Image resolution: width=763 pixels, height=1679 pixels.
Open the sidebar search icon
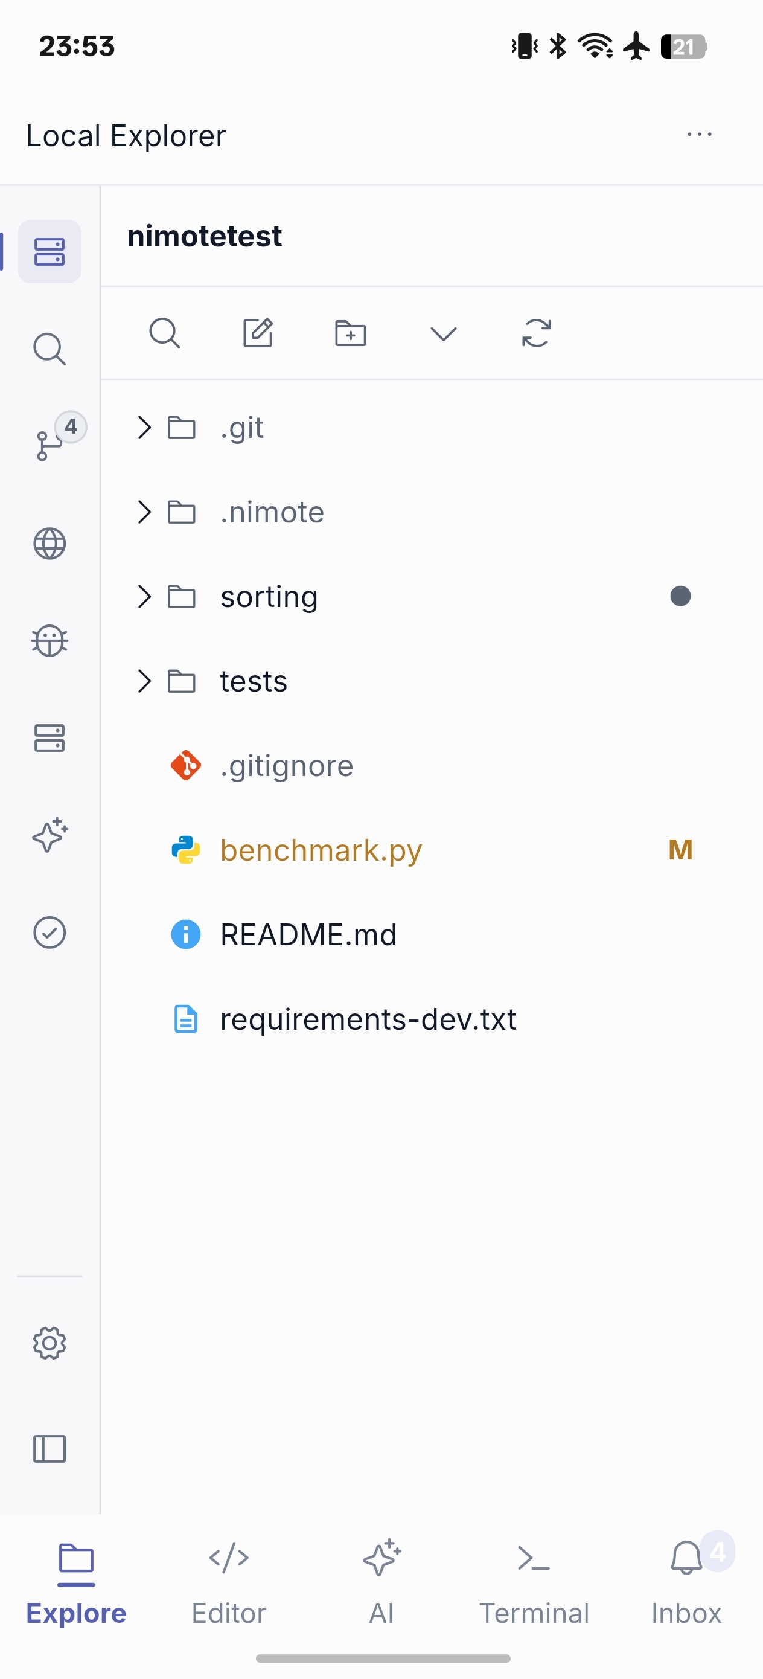tap(49, 349)
